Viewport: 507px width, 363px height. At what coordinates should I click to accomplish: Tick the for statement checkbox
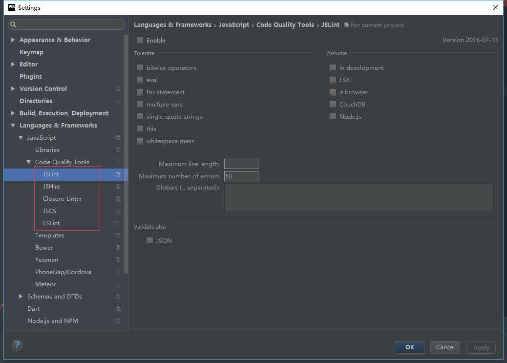tap(140, 92)
